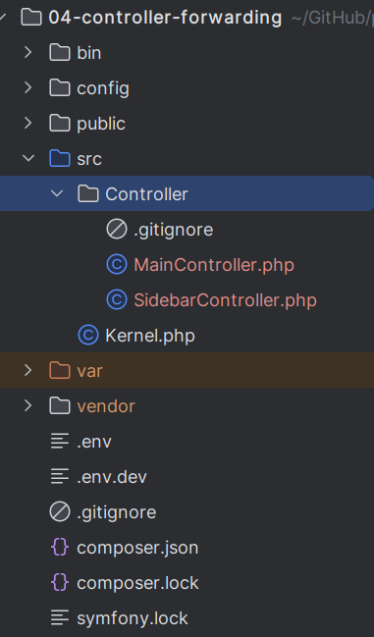This screenshot has width=374, height=637.
Task: Click the ignore icon beside Controller's .gitignore
Action: [x=117, y=230]
